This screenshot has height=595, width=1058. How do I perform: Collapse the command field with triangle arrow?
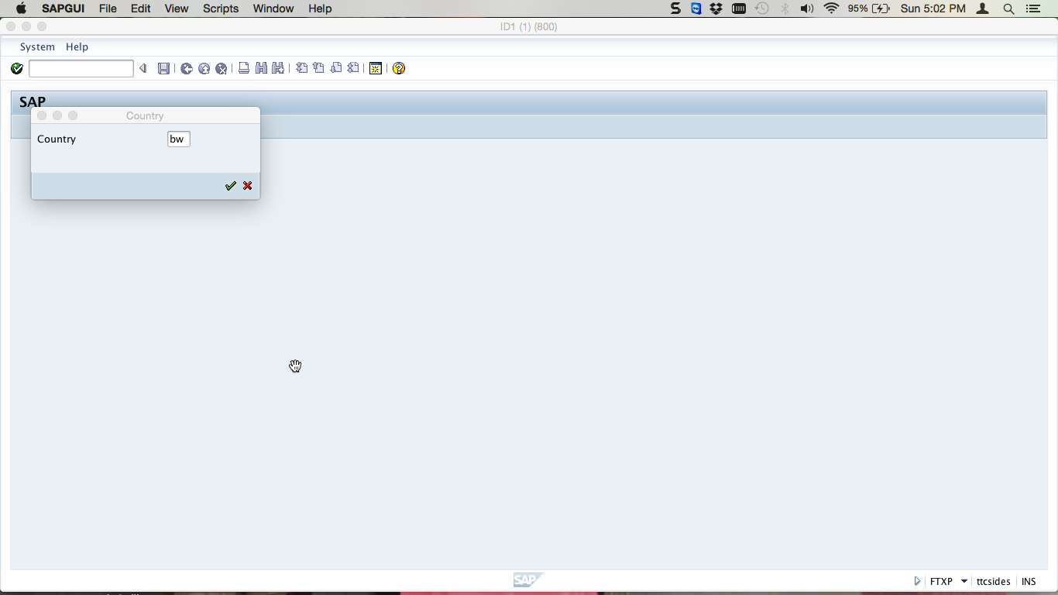(x=143, y=69)
